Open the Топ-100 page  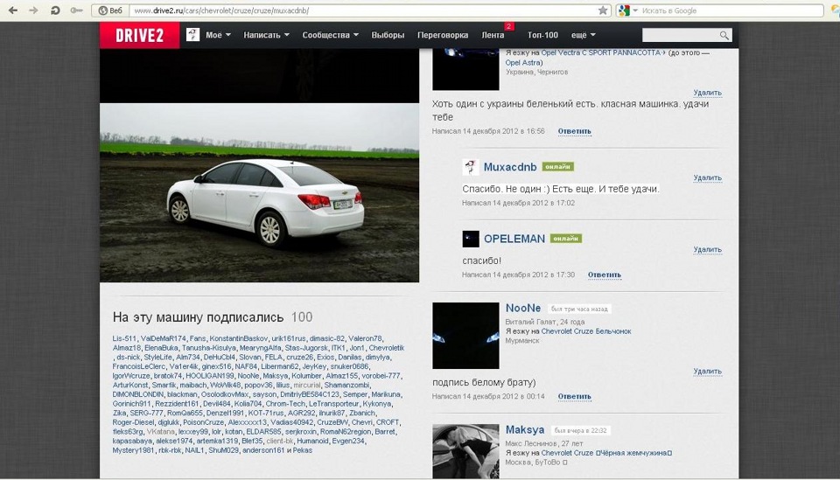(x=542, y=35)
